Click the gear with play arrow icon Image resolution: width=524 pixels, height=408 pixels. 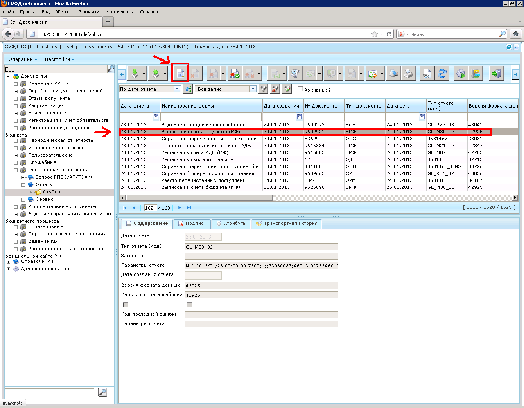pos(461,74)
